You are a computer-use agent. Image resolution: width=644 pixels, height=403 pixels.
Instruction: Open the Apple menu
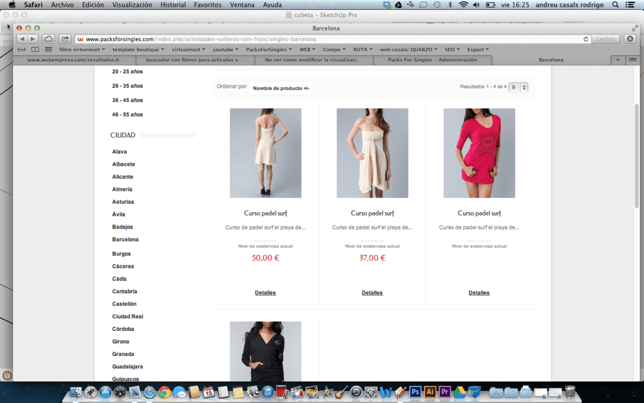[12, 5]
